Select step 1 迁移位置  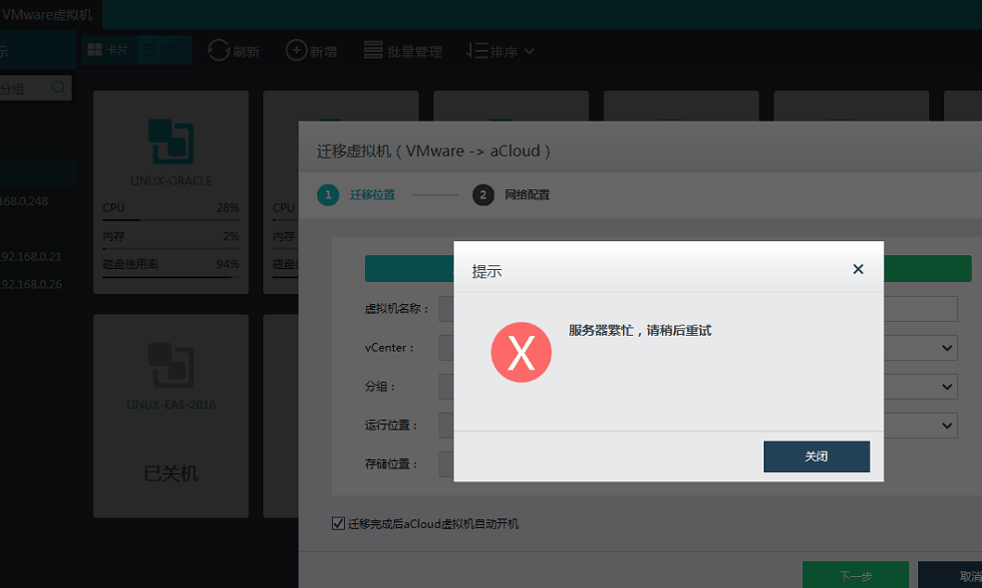coord(356,194)
